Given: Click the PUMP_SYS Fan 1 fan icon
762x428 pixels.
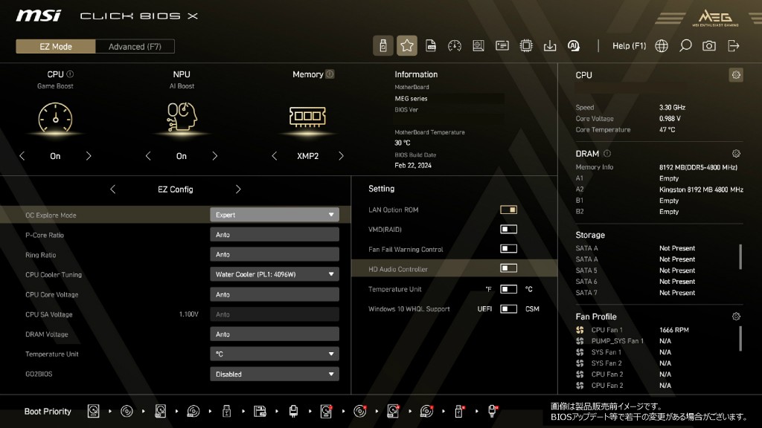Looking at the screenshot, I should pos(580,341).
